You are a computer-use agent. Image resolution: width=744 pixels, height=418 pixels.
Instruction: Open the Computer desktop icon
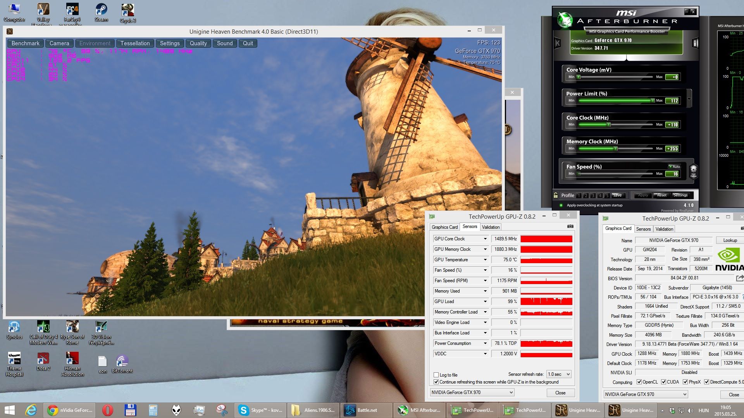point(14,12)
